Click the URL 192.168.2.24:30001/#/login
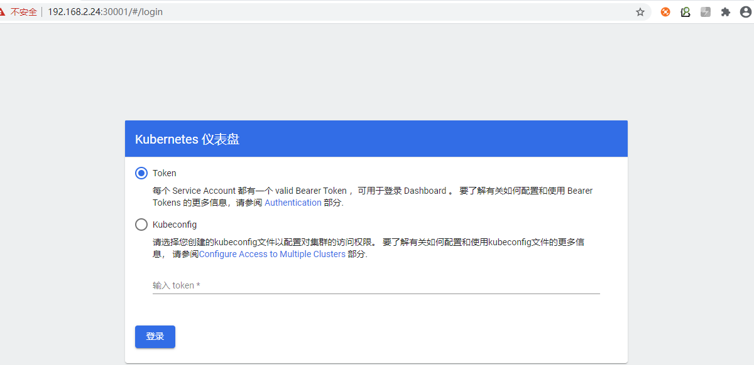 105,12
